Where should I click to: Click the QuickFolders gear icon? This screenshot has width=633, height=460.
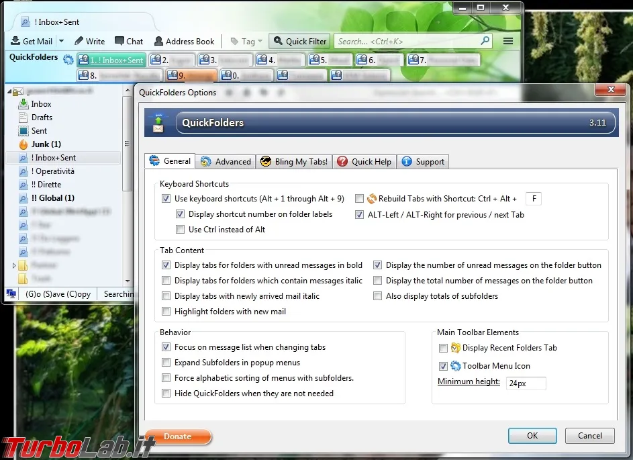tap(68, 60)
